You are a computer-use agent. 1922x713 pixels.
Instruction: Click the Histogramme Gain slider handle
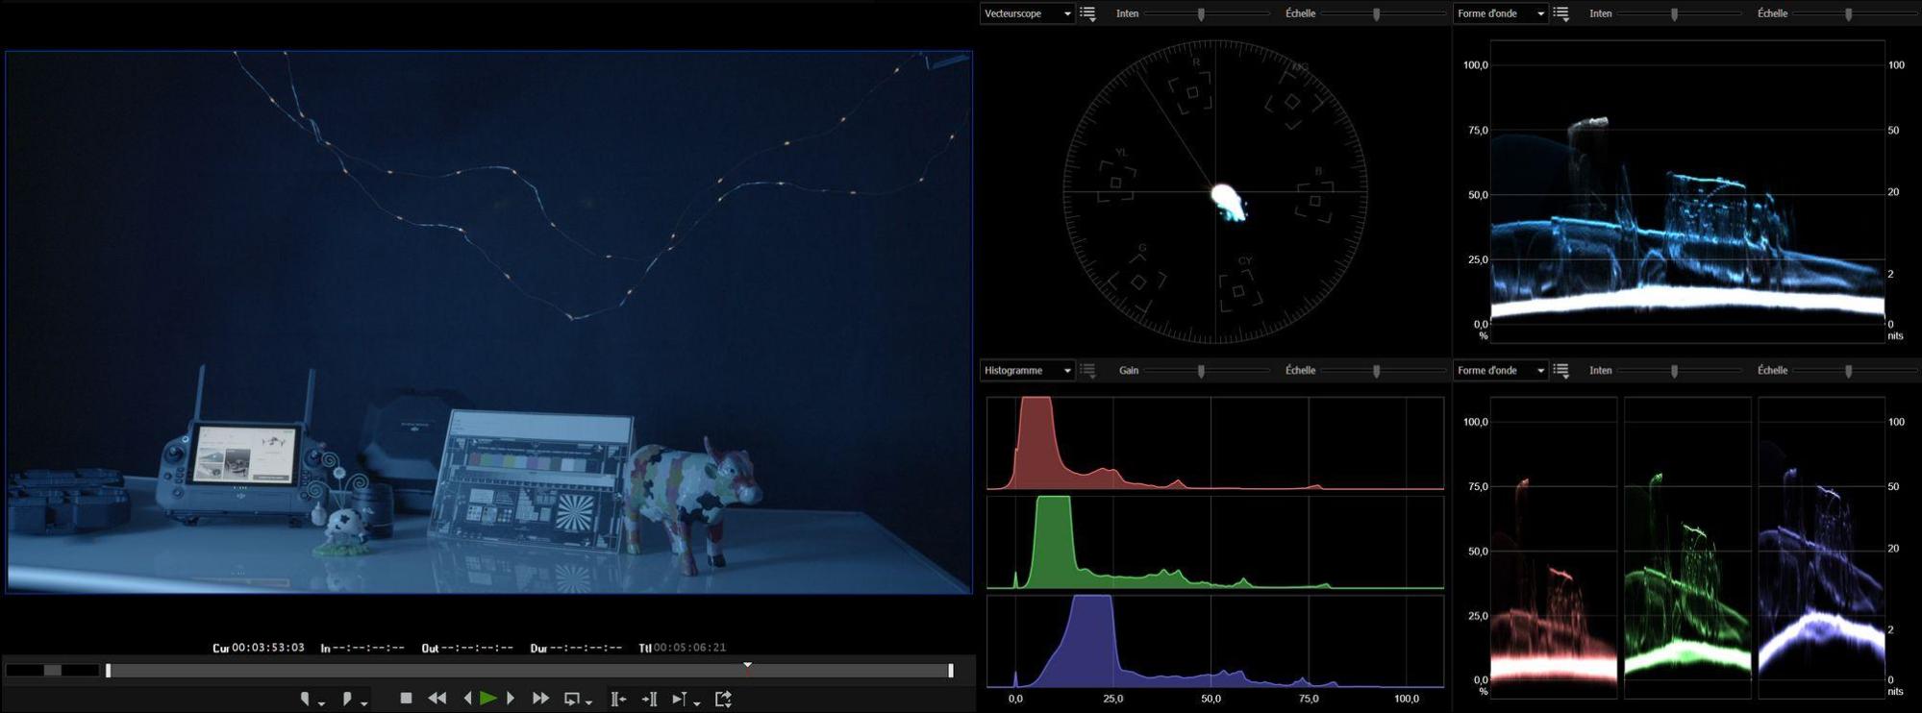point(1201,370)
